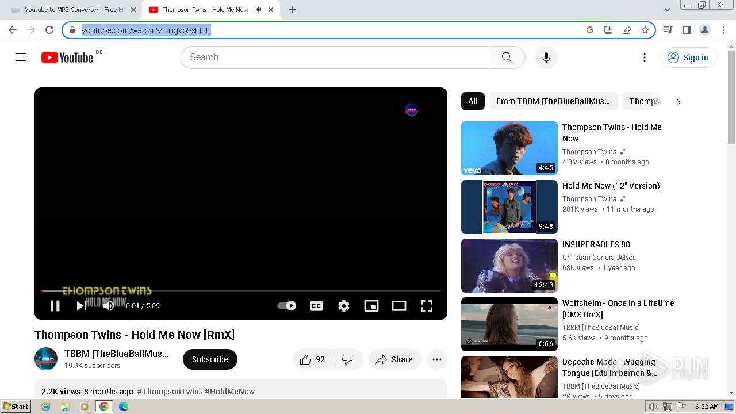Open Depeche Mode - Wagging Tongue title

[x=609, y=367]
